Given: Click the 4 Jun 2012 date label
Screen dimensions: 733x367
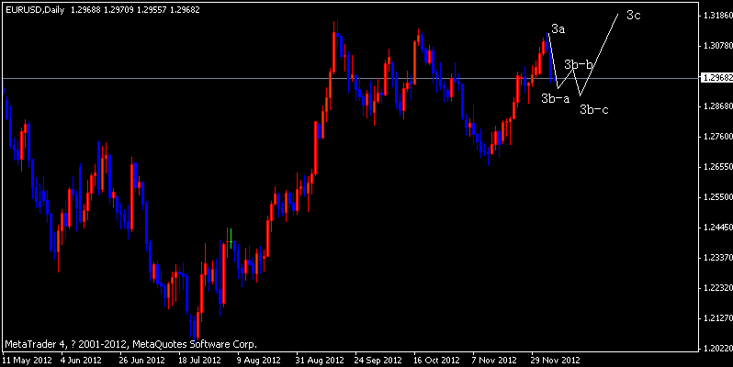Looking at the screenshot, I should click(81, 361).
